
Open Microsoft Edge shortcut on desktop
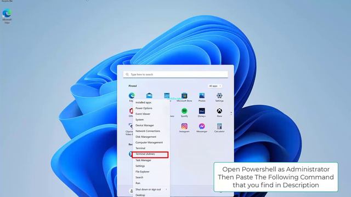tap(7, 16)
